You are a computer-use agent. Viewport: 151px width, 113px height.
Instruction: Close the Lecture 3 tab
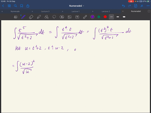[x=32, y=11]
